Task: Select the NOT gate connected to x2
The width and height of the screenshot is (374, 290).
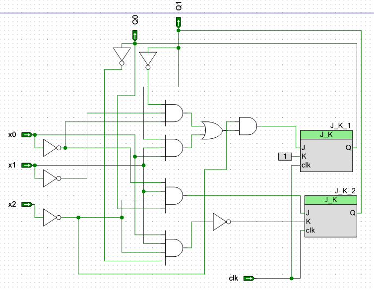Action: coord(51,217)
